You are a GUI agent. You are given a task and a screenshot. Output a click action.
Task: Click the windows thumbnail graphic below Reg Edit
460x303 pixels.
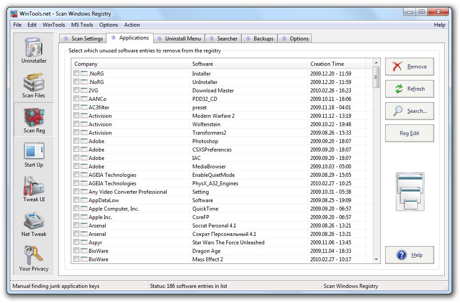tap(410, 192)
